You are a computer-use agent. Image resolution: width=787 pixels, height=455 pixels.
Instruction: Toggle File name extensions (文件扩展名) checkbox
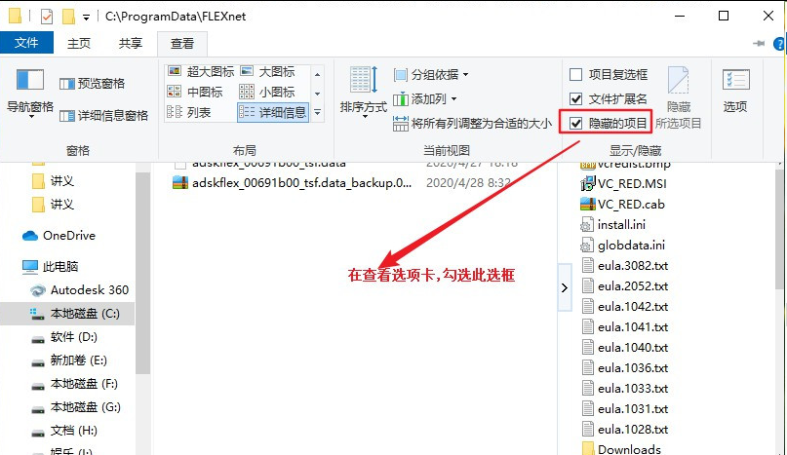609,98
